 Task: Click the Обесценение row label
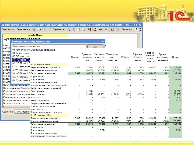pos(37,91)
